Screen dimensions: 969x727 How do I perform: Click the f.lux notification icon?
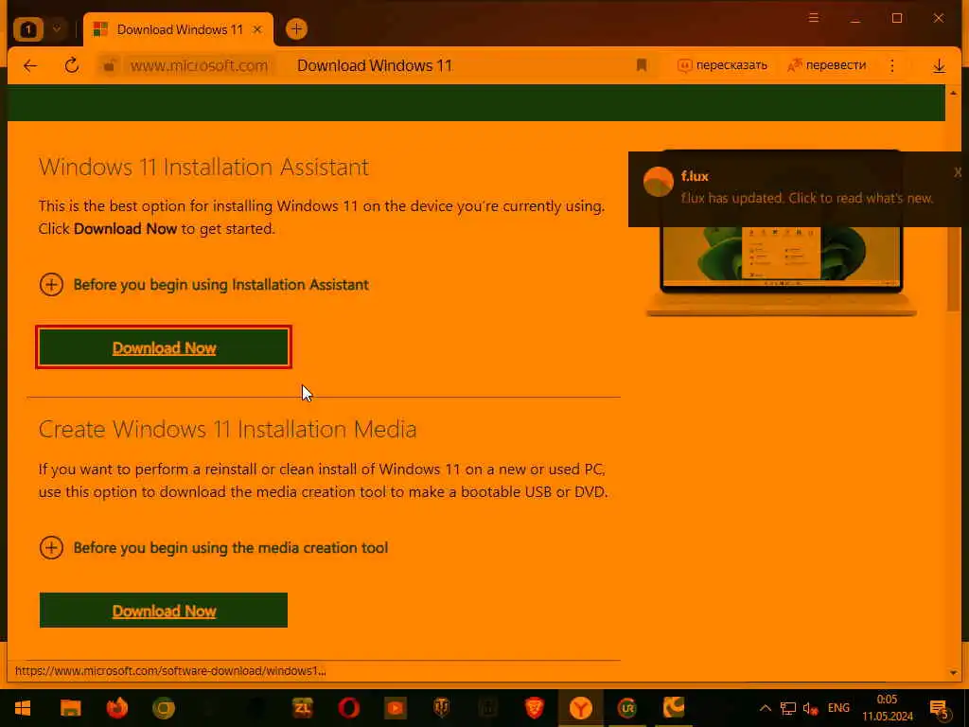(x=659, y=182)
